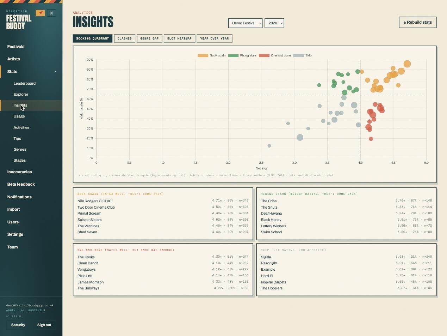Viewport: 447px width, 336px height.
Task: Open the Demo Festival dropdown
Action: tap(245, 23)
